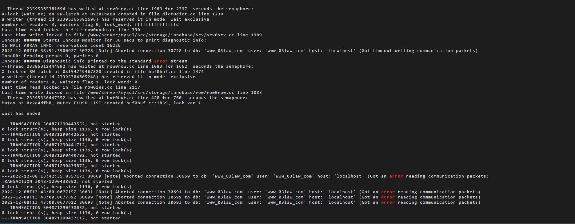The height and width of the screenshot is (224, 575).
Task: Click the srv0srv.cc line 1989 thread wait line
Action: pyautogui.click(x=128, y=9)
